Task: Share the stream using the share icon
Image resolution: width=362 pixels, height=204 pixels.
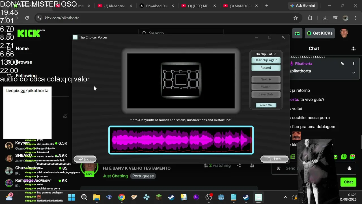Action: 239,166
